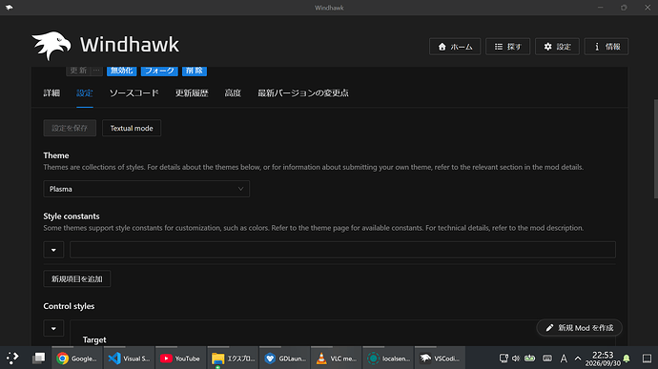
Task: Click the notification bell icon
Action: pyautogui.click(x=627, y=359)
